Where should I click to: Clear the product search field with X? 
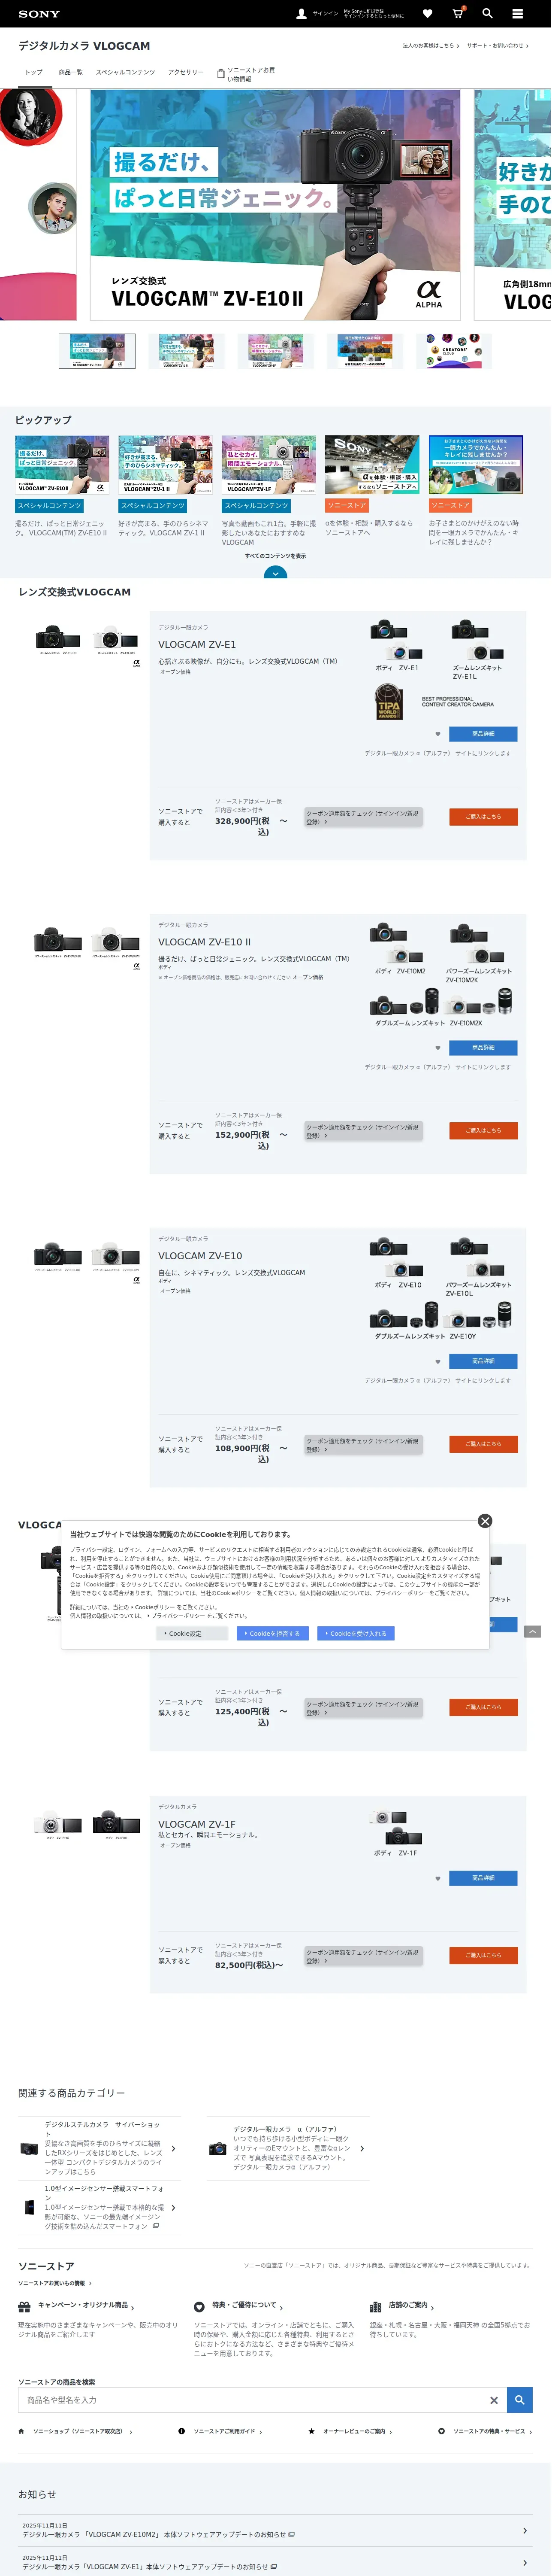[x=493, y=2399]
